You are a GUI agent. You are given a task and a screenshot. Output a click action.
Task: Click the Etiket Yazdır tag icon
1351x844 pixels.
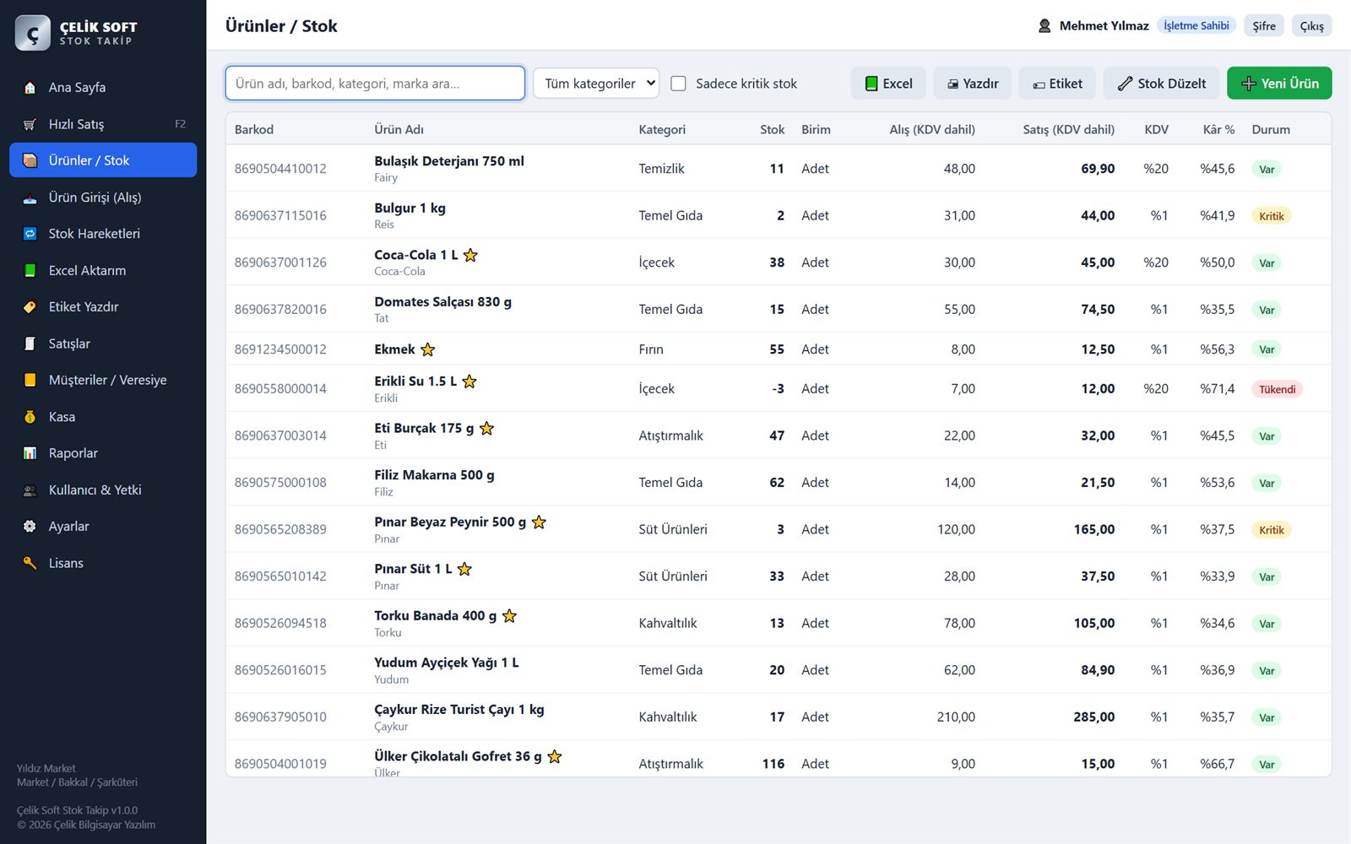coord(30,307)
